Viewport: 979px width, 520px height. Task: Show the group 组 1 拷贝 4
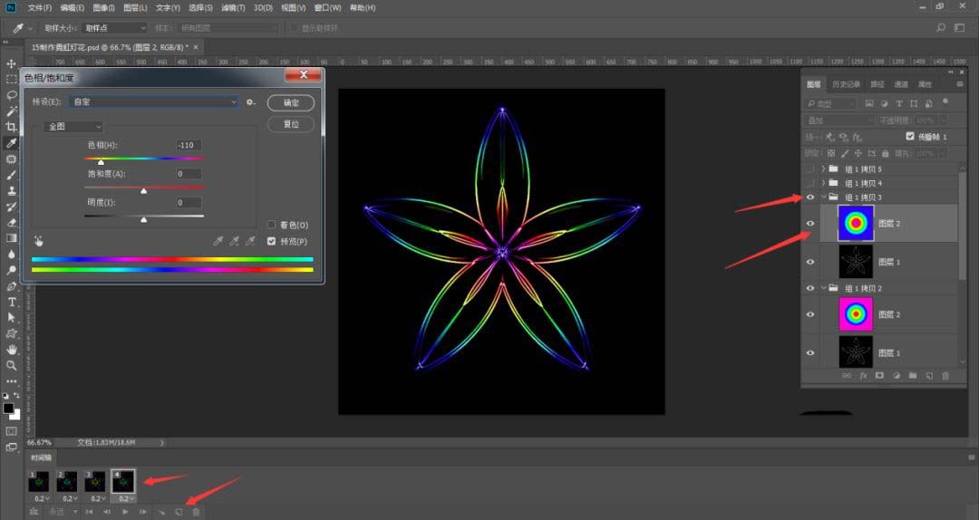click(810, 183)
